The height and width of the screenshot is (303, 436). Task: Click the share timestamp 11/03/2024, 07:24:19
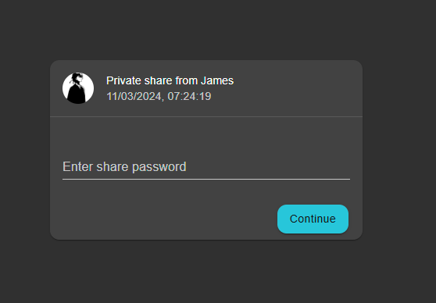tap(159, 96)
